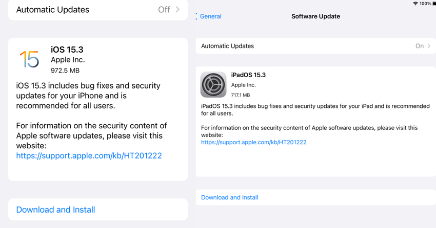436x228 pixels.
Task: Open the support link under iOS 15.3
Action: pyautogui.click(x=89, y=156)
